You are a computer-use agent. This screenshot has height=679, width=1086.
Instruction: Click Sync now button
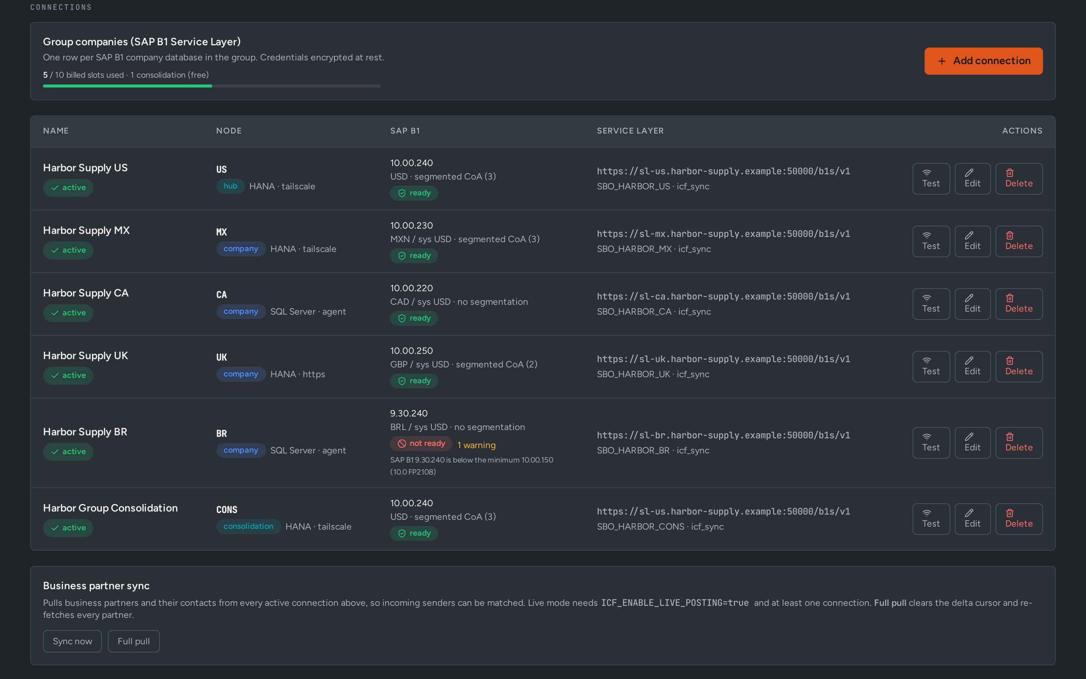tap(72, 641)
